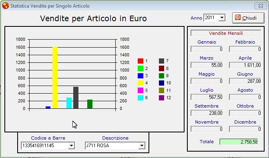Click the dark gray July bar

(x=76, y=98)
